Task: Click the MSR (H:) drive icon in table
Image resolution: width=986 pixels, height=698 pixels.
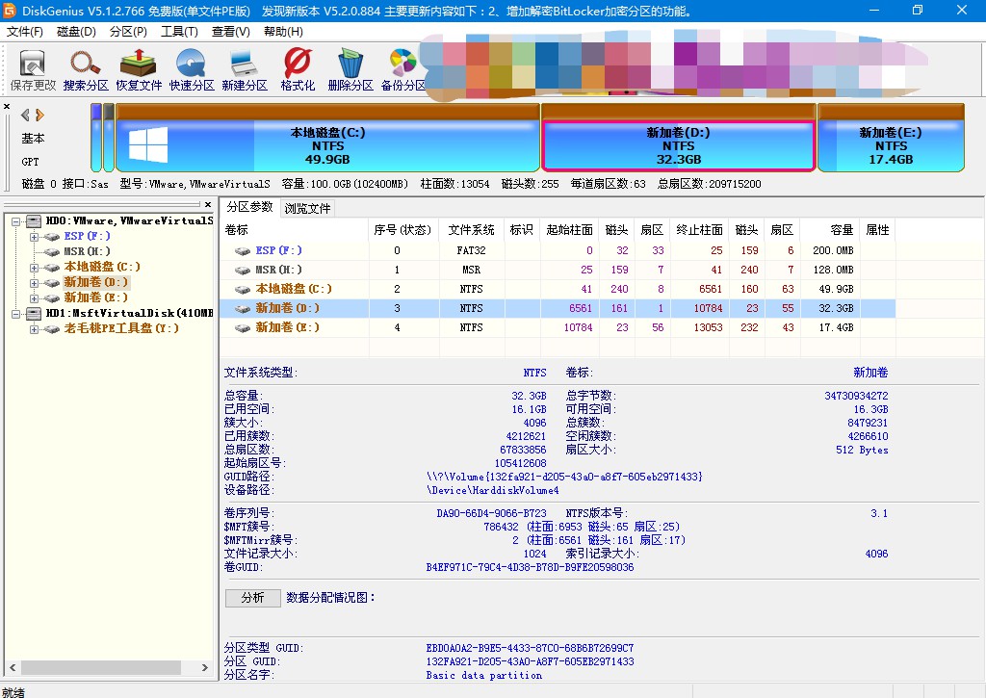Action: 243,271
